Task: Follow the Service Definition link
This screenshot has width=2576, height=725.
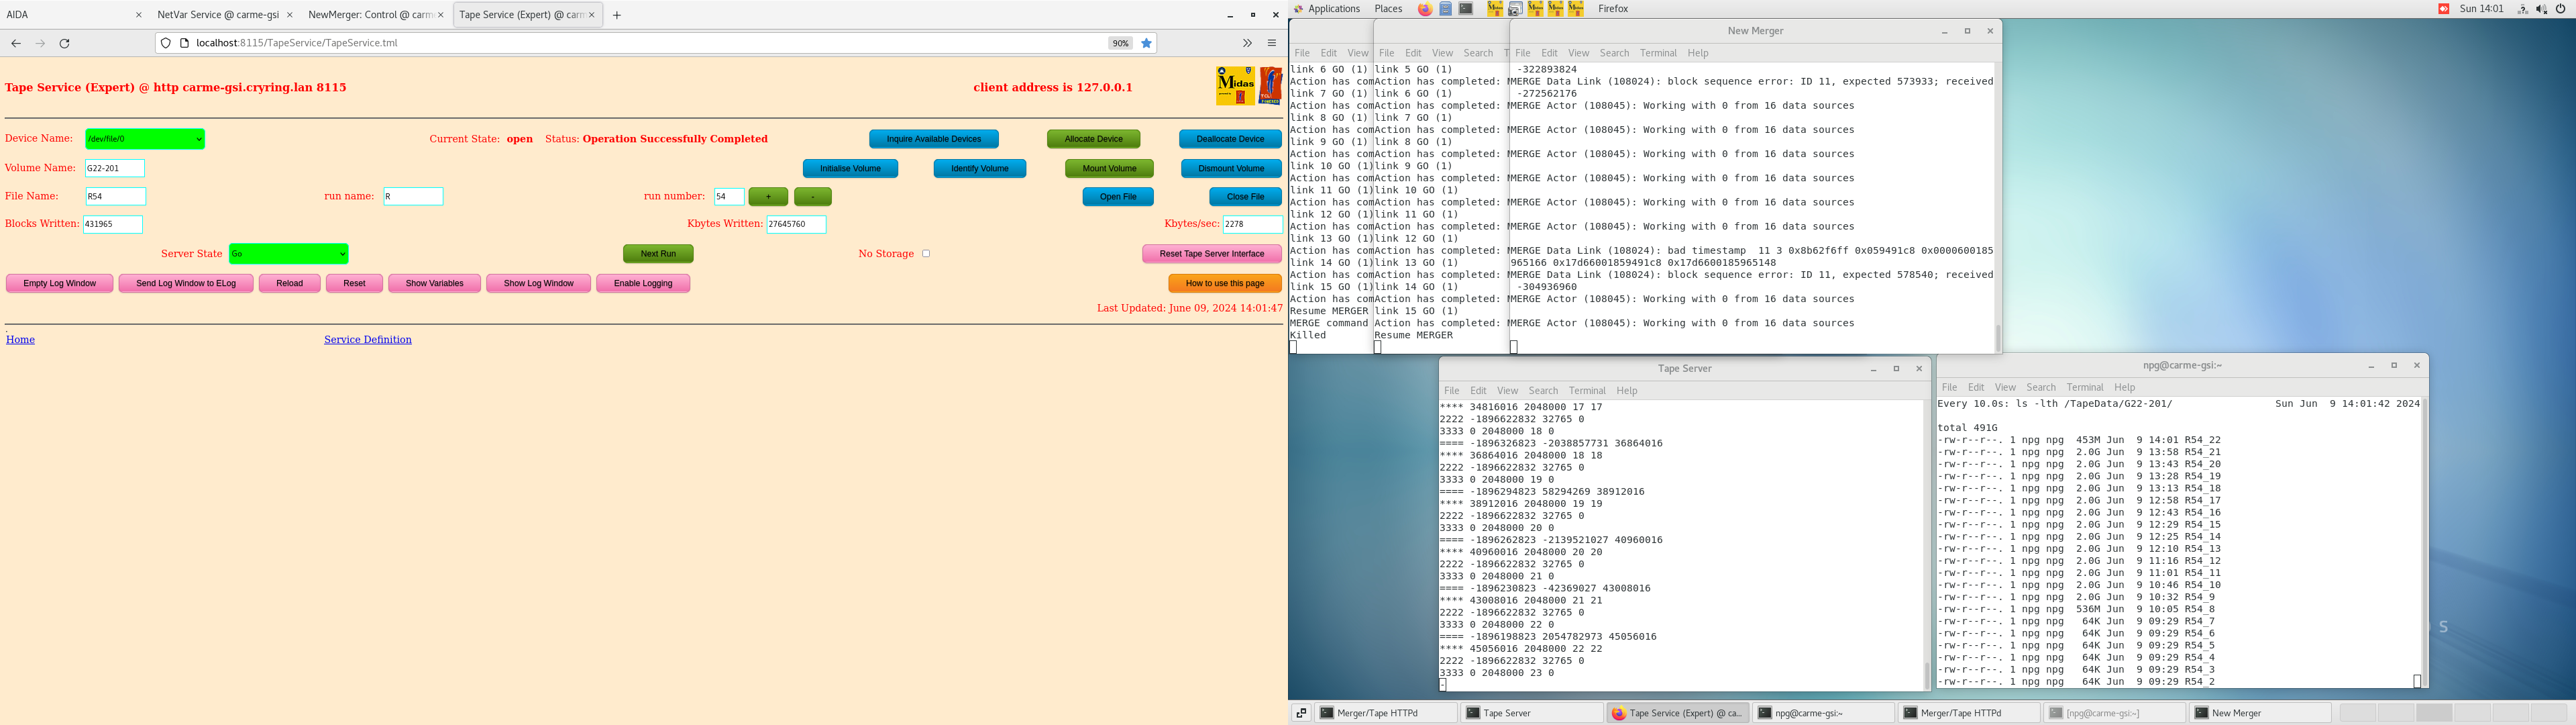Action: (x=367, y=340)
